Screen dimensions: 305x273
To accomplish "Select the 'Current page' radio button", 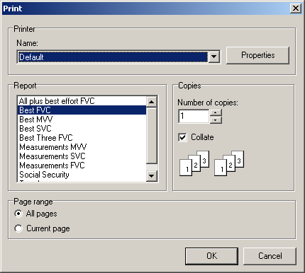I will [18, 228].
